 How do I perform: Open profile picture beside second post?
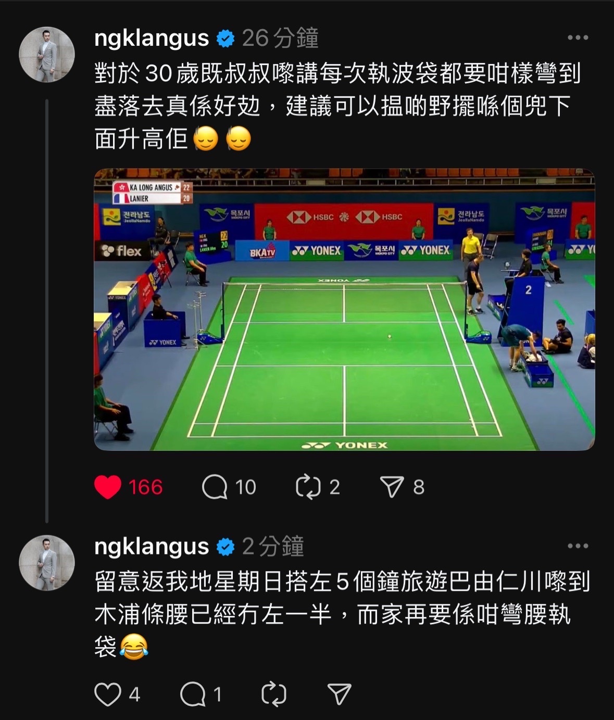[x=47, y=563]
